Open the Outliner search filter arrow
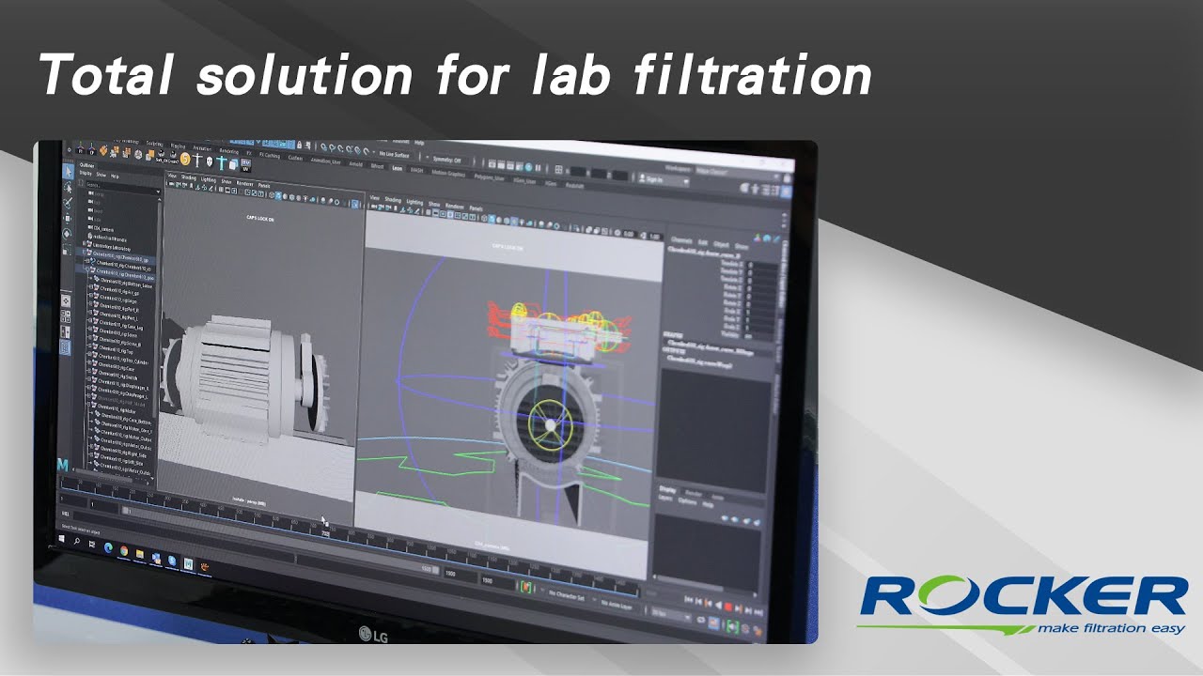Screen dimensions: 1203x676 point(158,192)
